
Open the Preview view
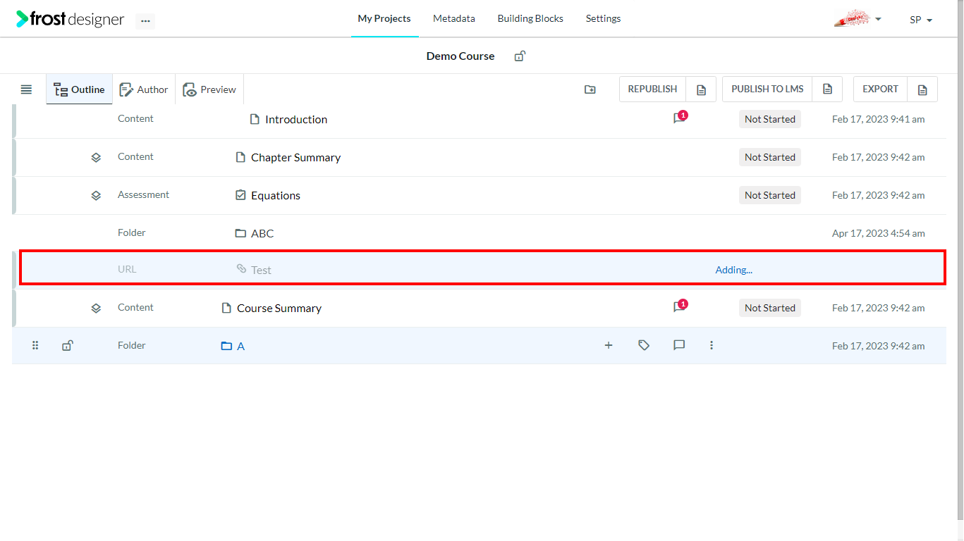209,89
